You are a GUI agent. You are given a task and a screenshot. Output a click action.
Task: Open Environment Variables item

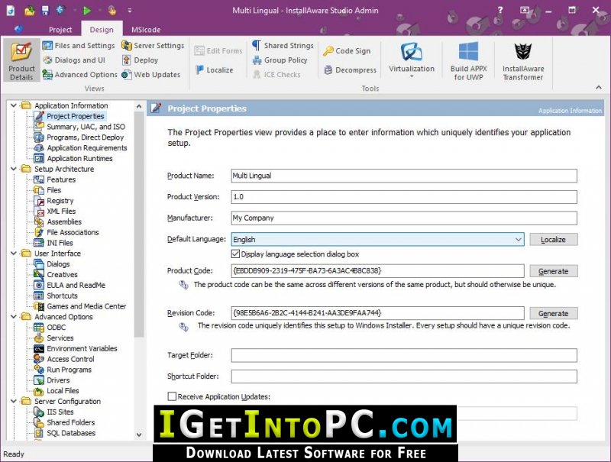[x=76, y=348]
